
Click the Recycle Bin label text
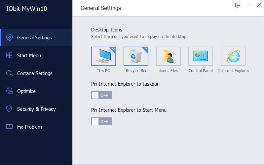click(x=136, y=71)
